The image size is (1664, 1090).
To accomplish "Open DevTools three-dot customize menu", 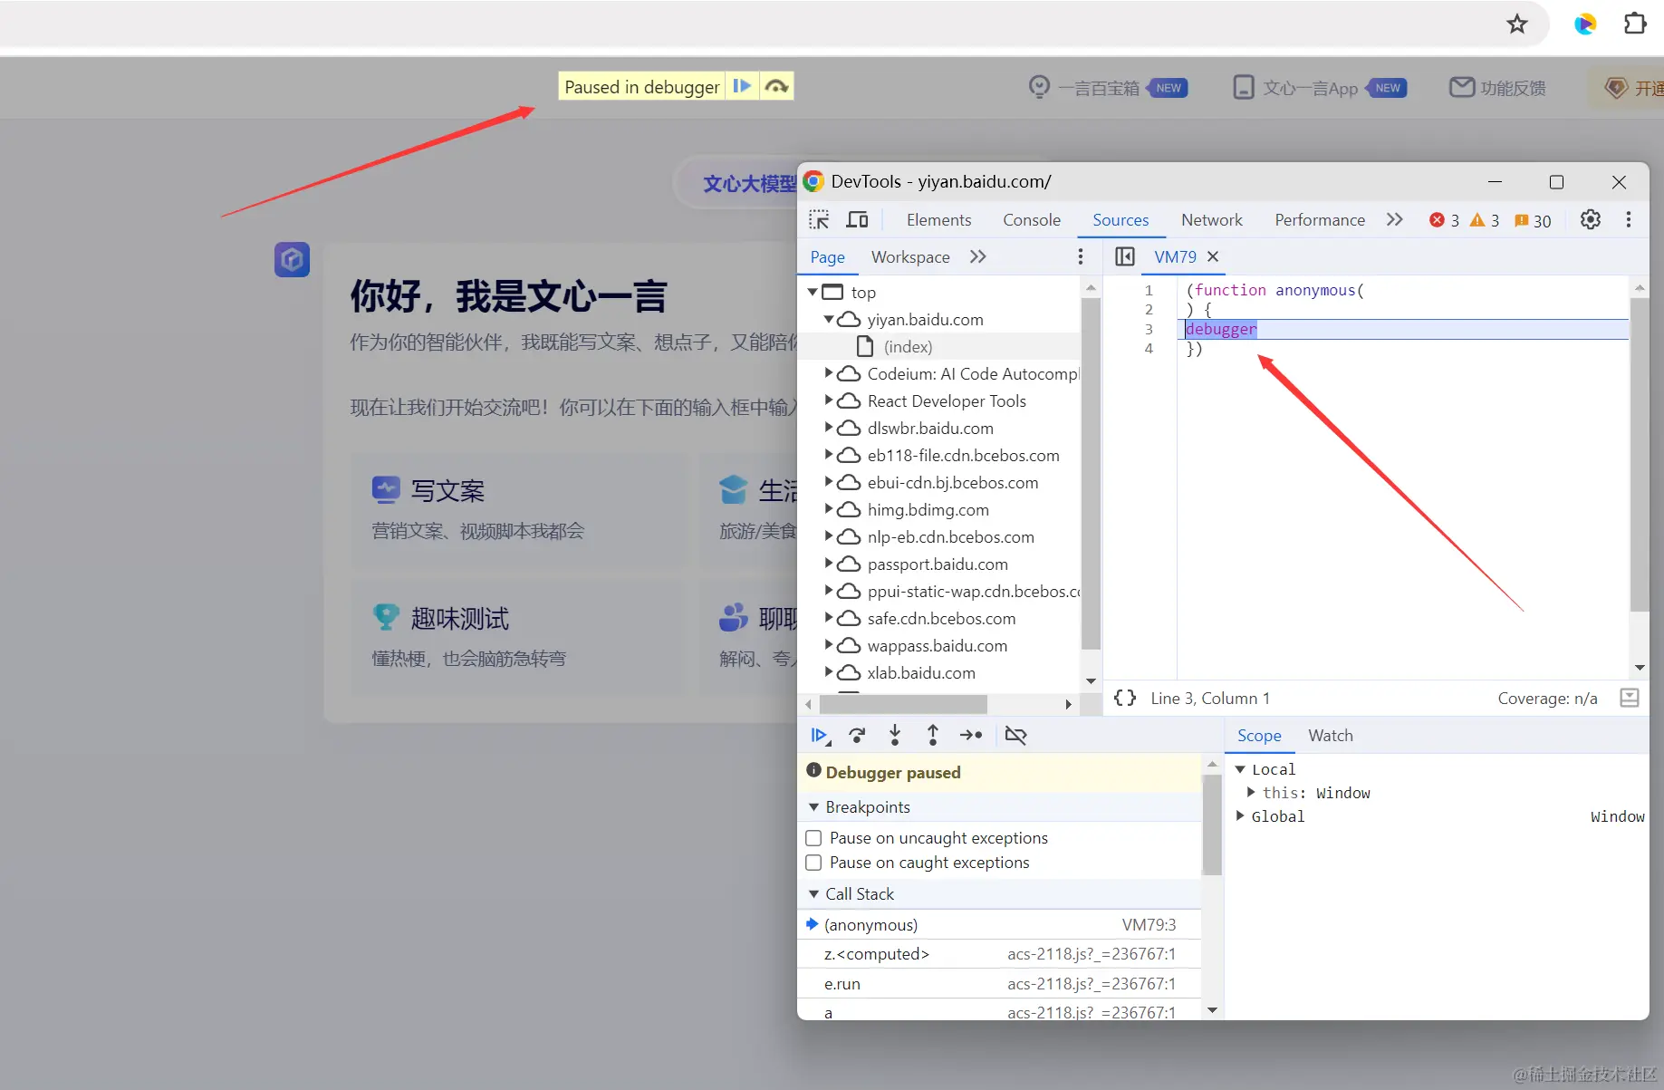I will [1629, 219].
